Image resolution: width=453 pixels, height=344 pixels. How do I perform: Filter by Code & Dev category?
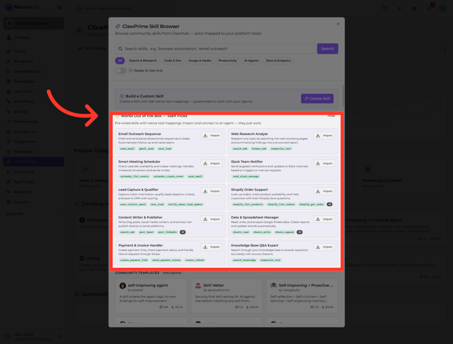[x=173, y=61]
